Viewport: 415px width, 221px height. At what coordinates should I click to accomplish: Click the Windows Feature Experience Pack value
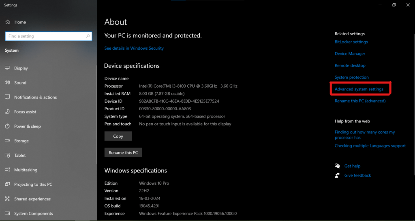[x=188, y=213]
